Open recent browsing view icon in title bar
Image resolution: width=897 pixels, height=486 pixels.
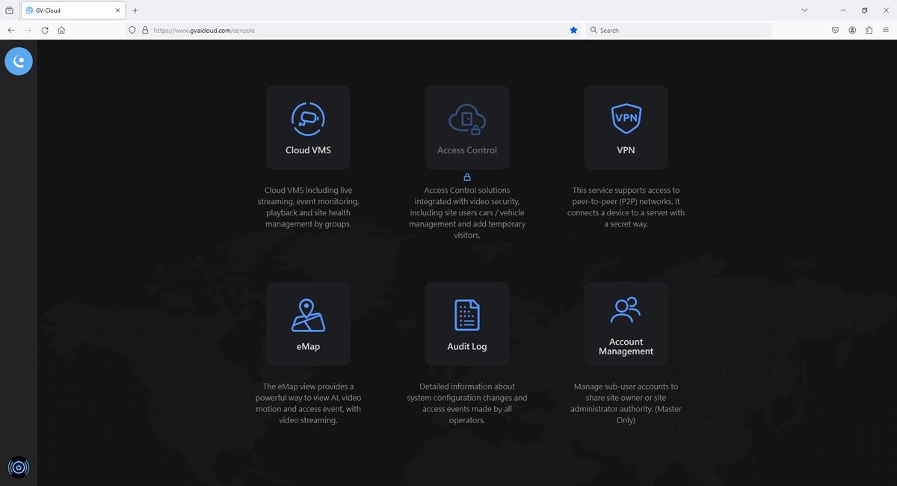tap(9, 10)
